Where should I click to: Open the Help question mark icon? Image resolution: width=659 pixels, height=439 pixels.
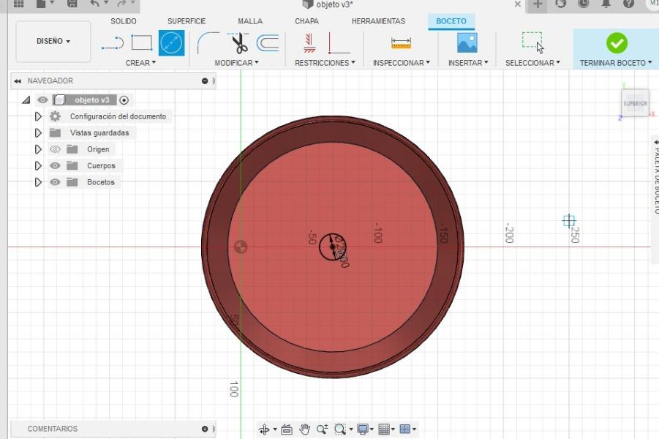(x=628, y=4)
